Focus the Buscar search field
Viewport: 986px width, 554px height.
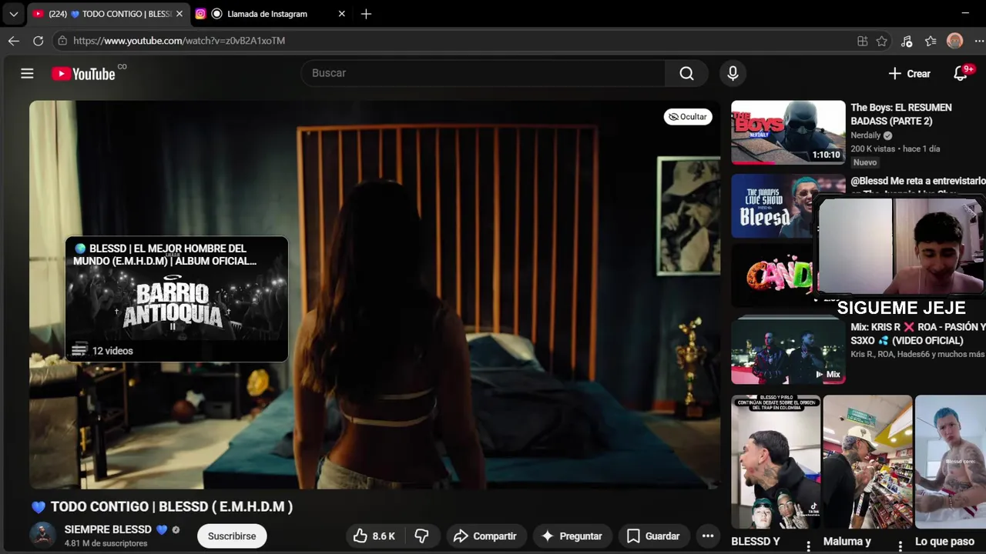(484, 73)
